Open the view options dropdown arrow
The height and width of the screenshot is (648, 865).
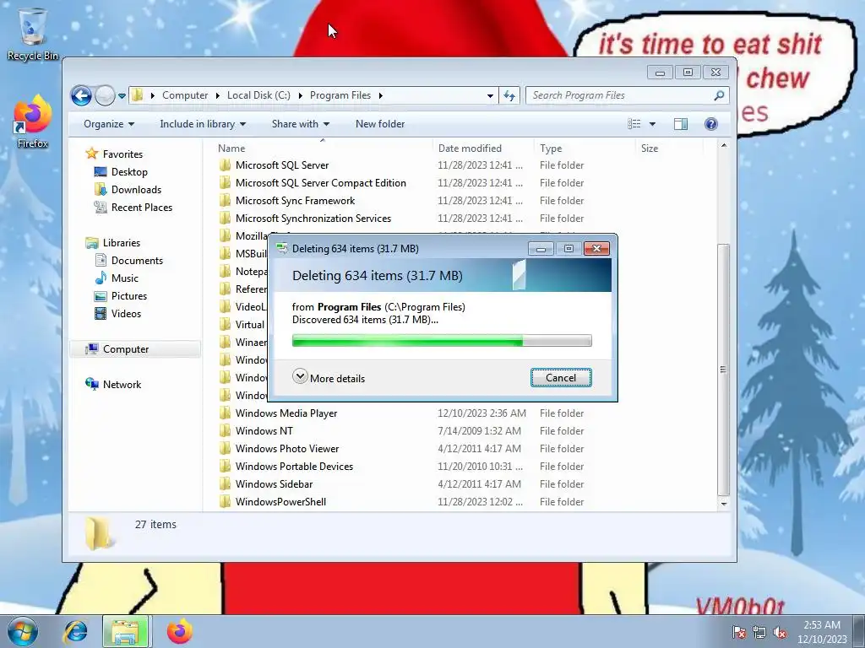(x=652, y=124)
